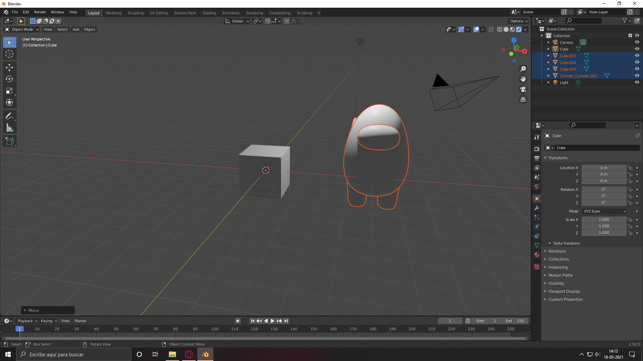The width and height of the screenshot is (643, 361).
Task: Toggle camera view with camera icon
Action: click(x=523, y=89)
